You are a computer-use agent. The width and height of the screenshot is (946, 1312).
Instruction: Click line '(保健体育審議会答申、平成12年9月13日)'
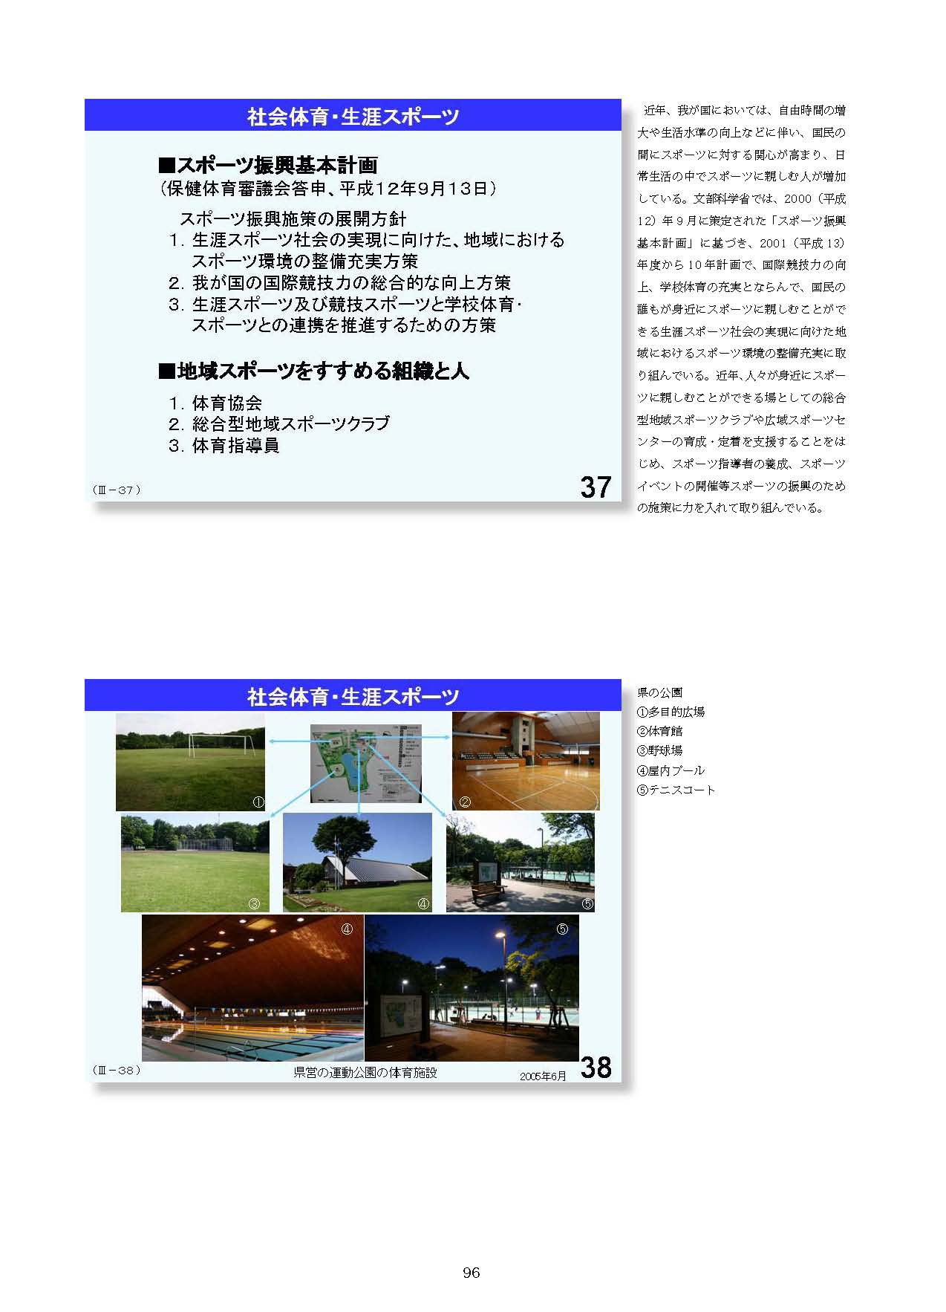point(327,189)
